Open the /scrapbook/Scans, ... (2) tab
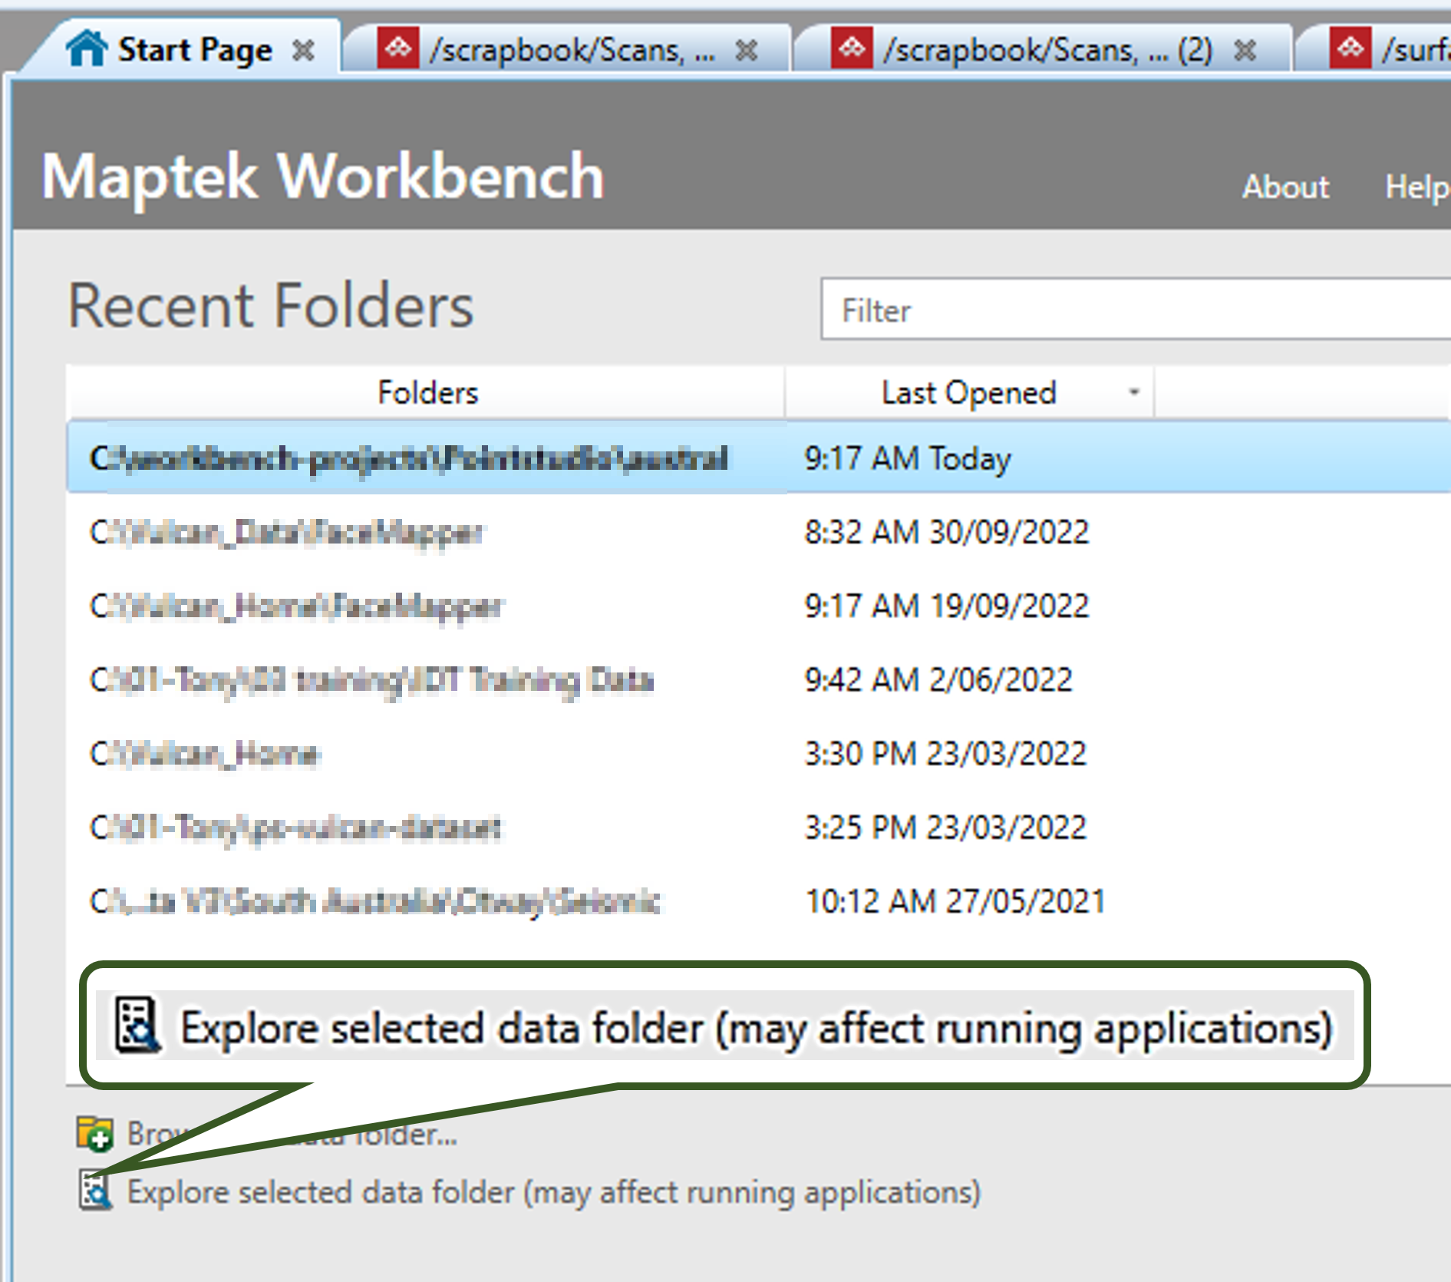The height and width of the screenshot is (1282, 1451). (1042, 49)
